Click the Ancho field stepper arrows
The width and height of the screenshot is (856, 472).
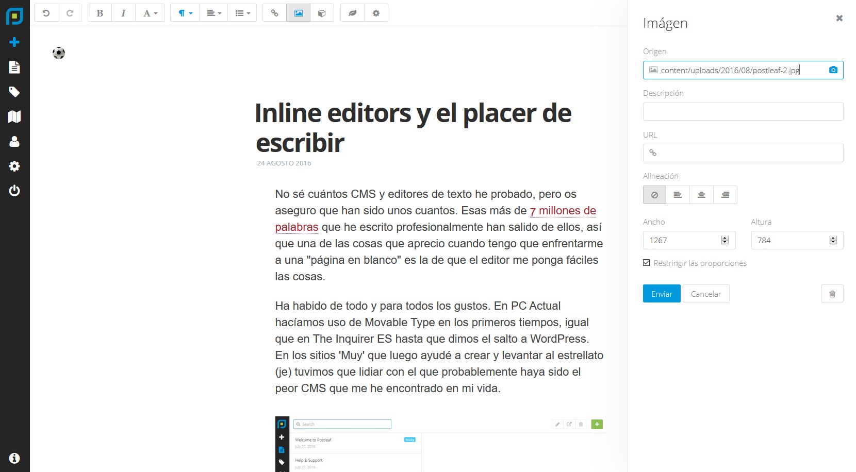click(725, 240)
